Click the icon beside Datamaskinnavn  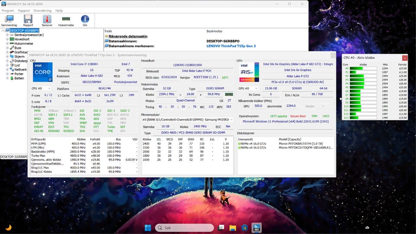click(x=107, y=41)
